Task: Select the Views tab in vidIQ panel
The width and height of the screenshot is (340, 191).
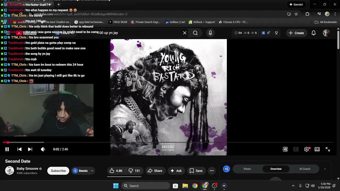Action: tap(247, 169)
